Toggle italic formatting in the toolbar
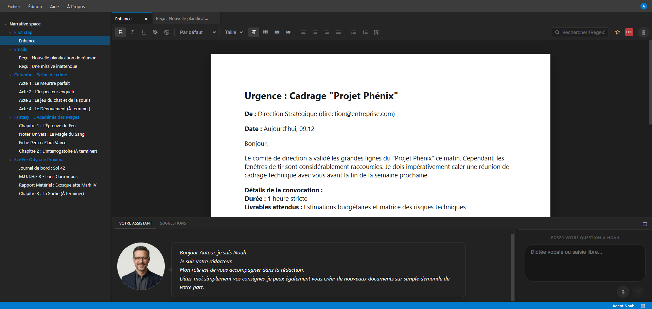This screenshot has height=309, width=652. (132, 32)
